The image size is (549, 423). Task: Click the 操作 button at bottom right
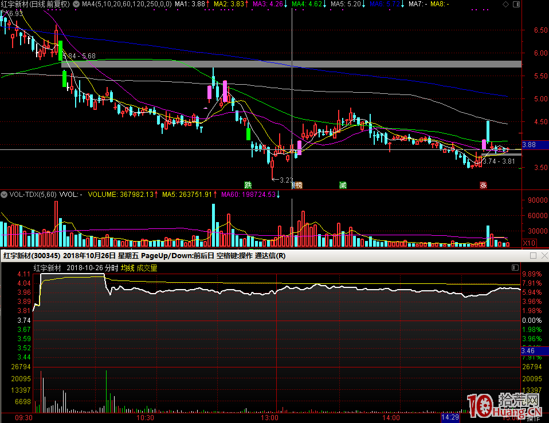[x=534, y=419]
